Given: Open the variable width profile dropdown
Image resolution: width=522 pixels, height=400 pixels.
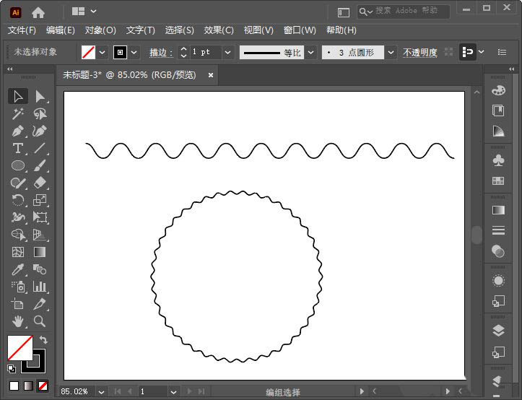Looking at the screenshot, I should point(311,53).
